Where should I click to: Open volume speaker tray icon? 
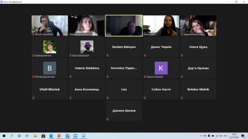click(221, 136)
